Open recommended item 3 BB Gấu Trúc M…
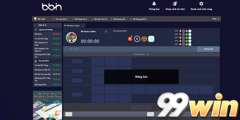 100,19
